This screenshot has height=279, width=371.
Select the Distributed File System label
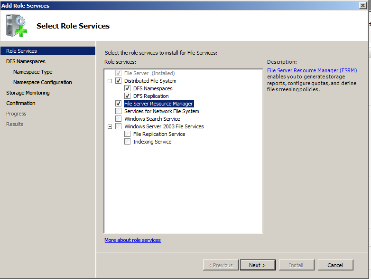tap(150, 81)
